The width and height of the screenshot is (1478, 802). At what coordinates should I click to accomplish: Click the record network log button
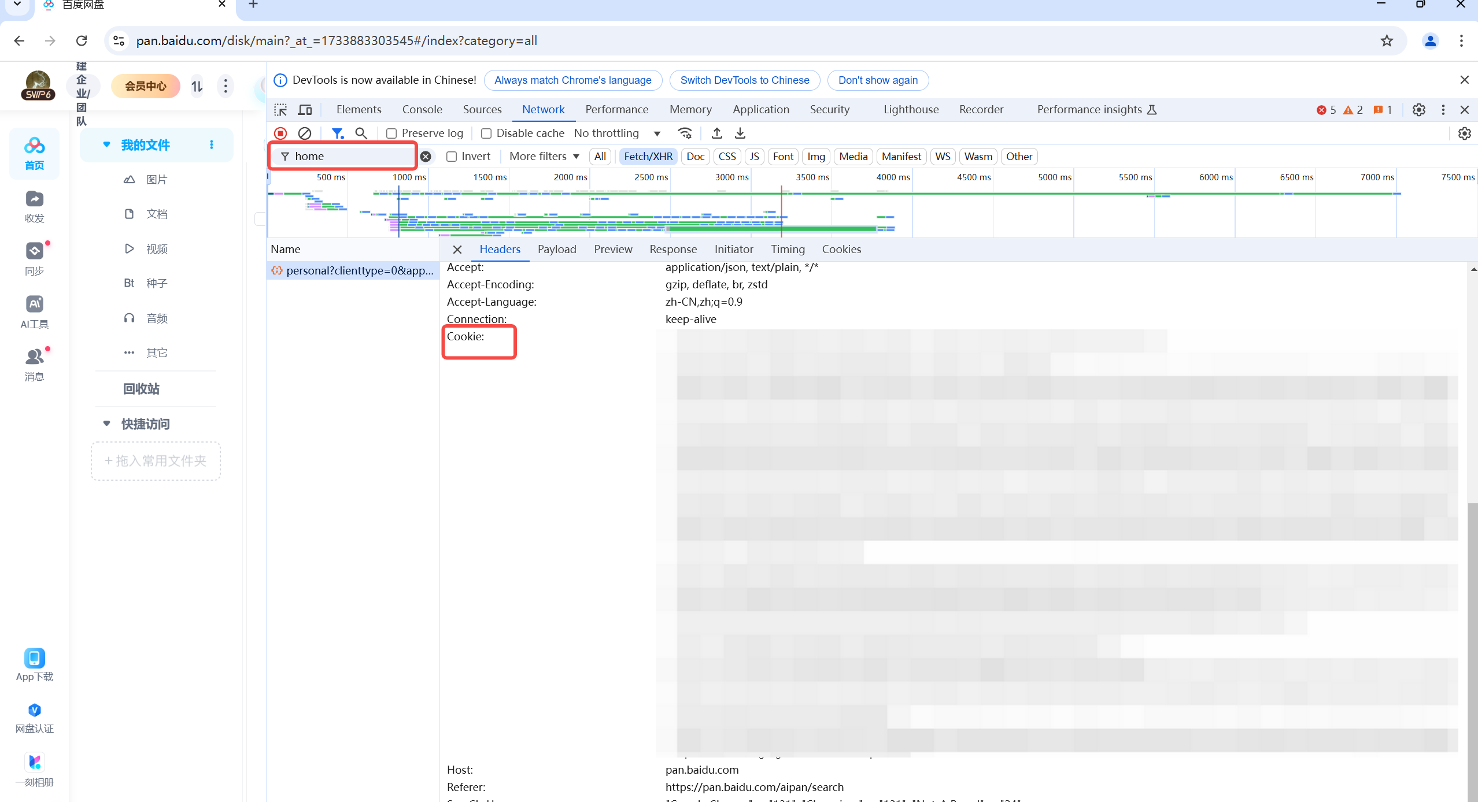pos(280,133)
